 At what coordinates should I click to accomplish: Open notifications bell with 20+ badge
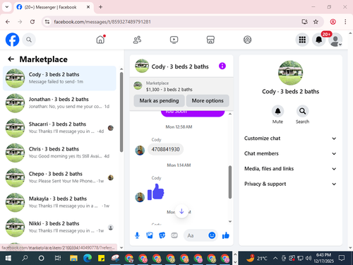click(x=319, y=40)
